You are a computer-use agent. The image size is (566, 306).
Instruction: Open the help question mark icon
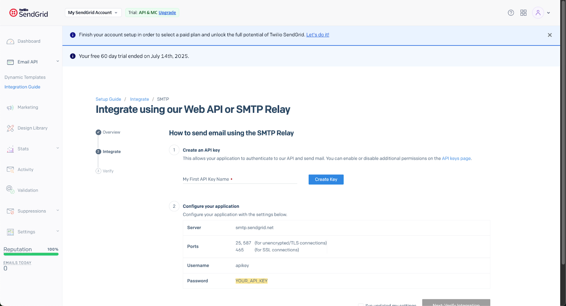pyautogui.click(x=511, y=13)
